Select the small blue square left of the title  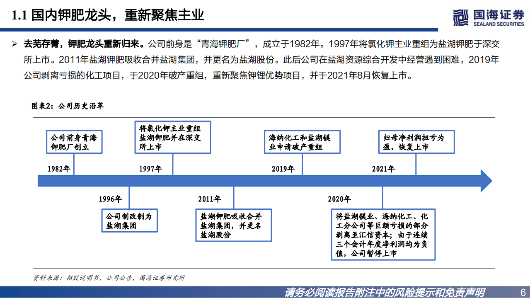pos(5,29)
